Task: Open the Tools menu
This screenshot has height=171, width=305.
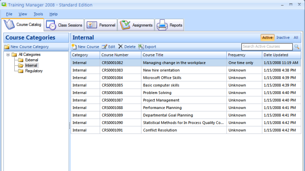Action: pos(38,14)
